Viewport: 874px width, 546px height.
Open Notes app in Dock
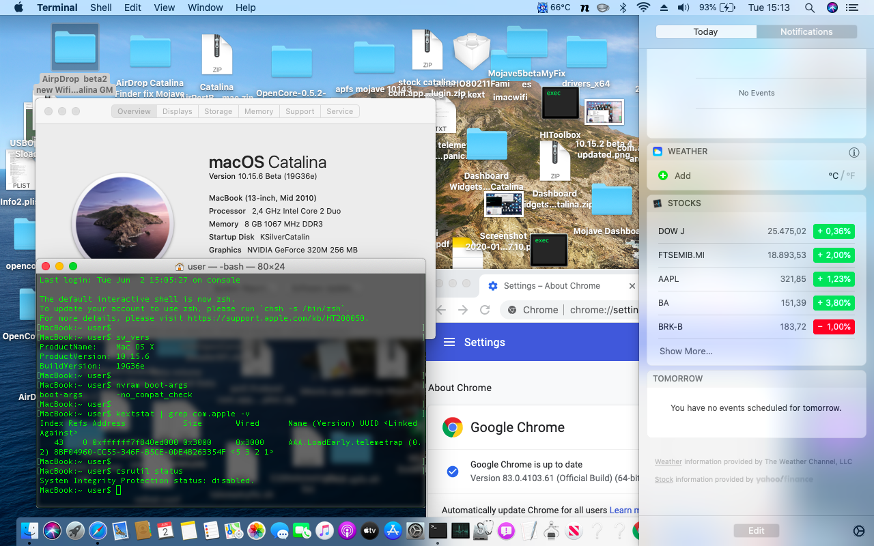pyautogui.click(x=188, y=530)
